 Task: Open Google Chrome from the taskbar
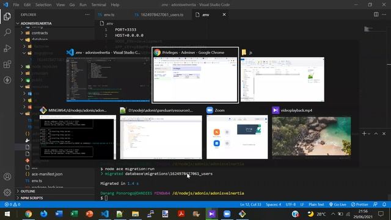(x=29, y=214)
